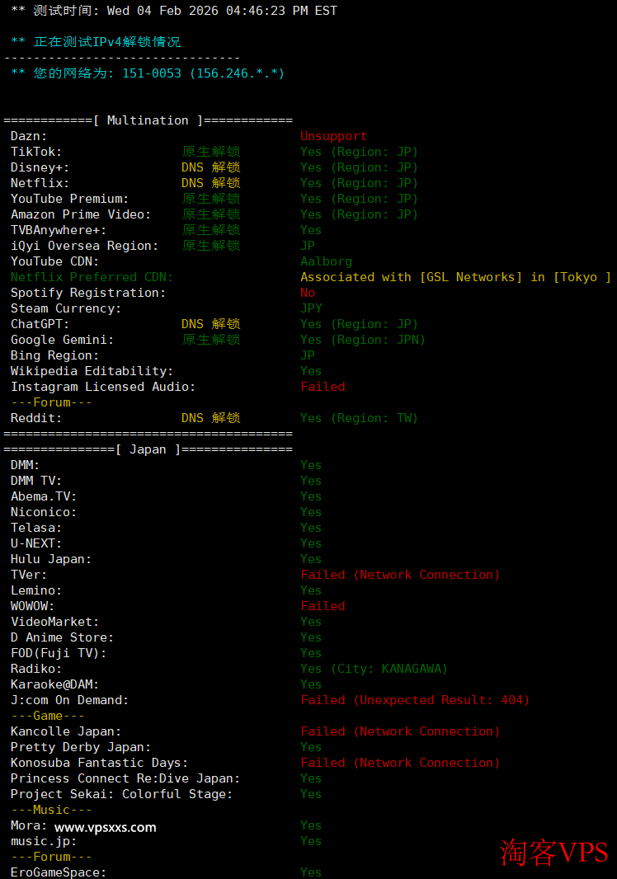Select the Spotify Registration label

[88, 293]
